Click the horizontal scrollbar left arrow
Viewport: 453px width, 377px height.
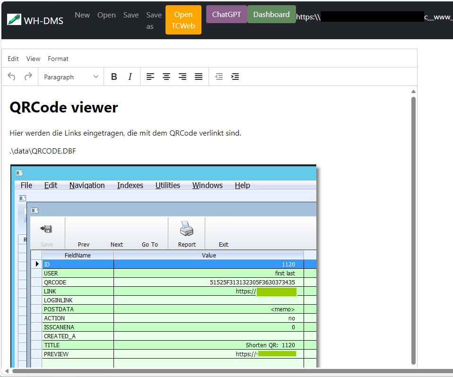(x=7, y=371)
